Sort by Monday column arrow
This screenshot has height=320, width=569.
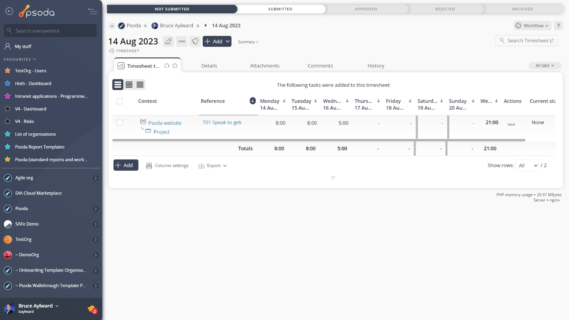(x=284, y=101)
